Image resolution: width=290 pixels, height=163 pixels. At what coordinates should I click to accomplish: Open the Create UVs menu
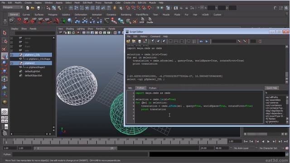coord(129,3)
